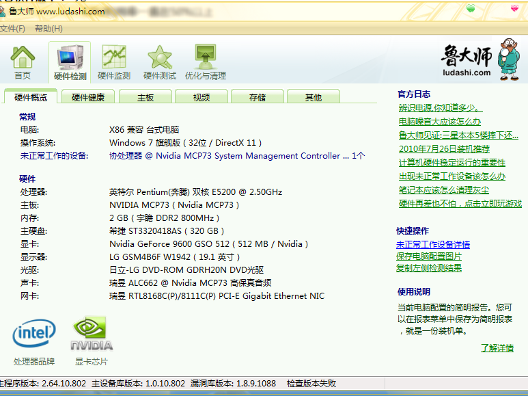Click the Intel processor brand logo
This screenshot has width=528, height=396.
pyautogui.click(x=34, y=333)
